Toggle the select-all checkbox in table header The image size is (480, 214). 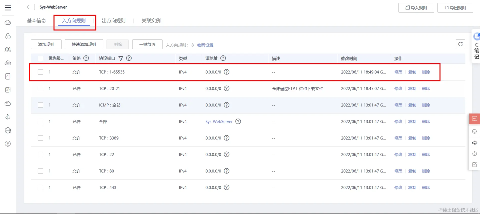coord(40,58)
